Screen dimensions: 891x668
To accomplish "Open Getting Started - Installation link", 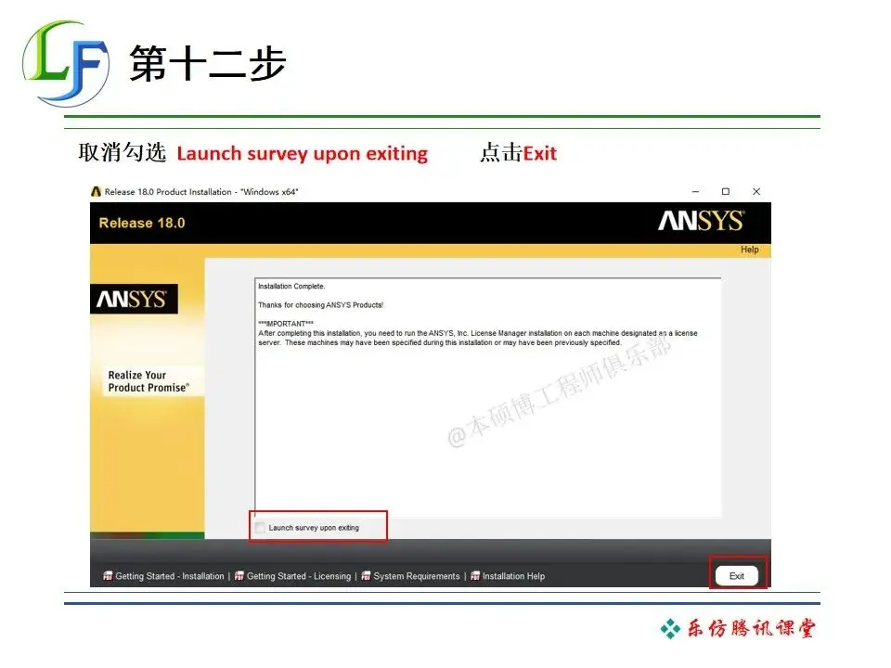I will coord(169,576).
